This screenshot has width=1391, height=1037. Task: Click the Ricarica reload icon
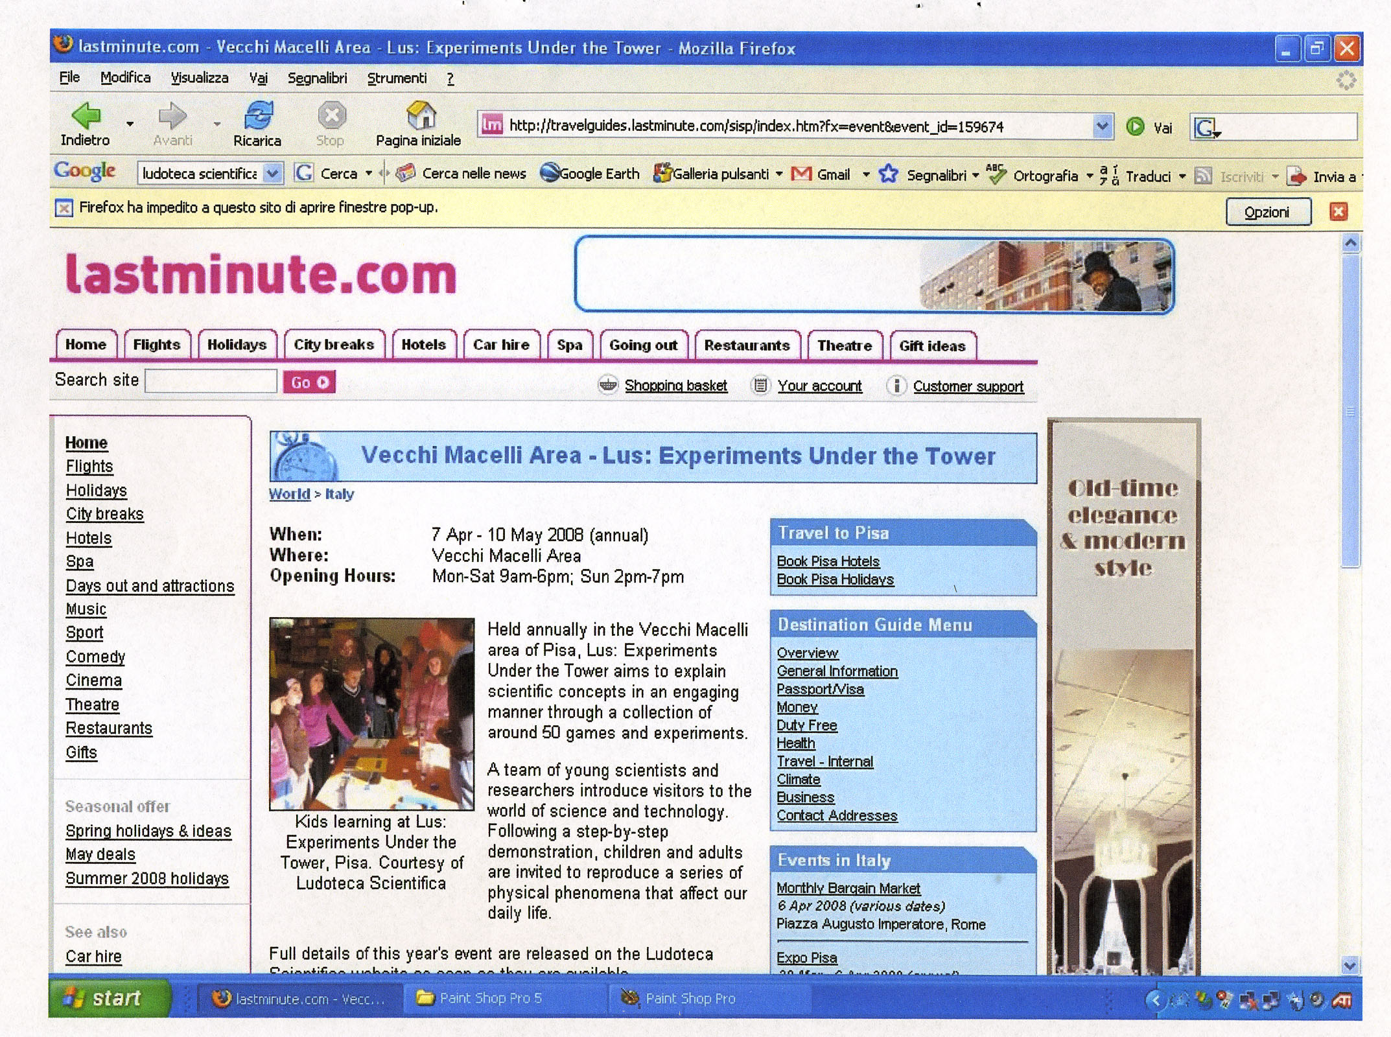258,115
